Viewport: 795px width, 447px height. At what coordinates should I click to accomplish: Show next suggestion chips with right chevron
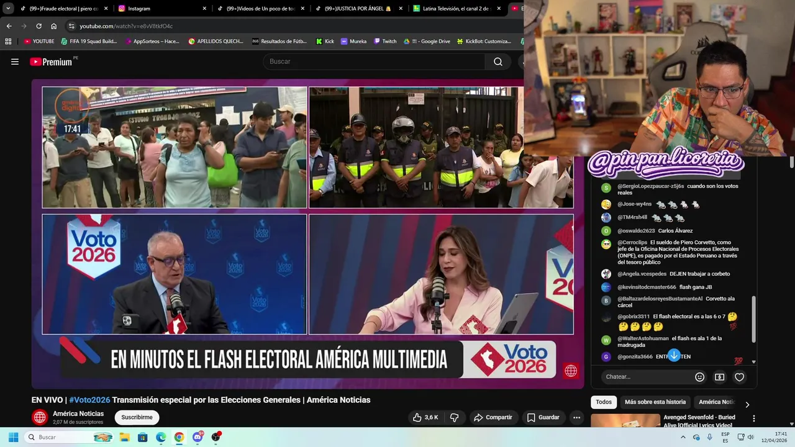click(747, 404)
